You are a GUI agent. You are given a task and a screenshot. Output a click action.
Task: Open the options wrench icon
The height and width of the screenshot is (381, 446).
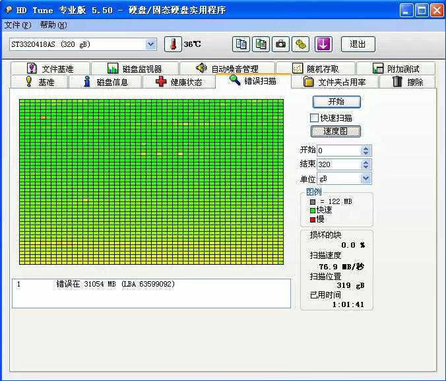301,44
